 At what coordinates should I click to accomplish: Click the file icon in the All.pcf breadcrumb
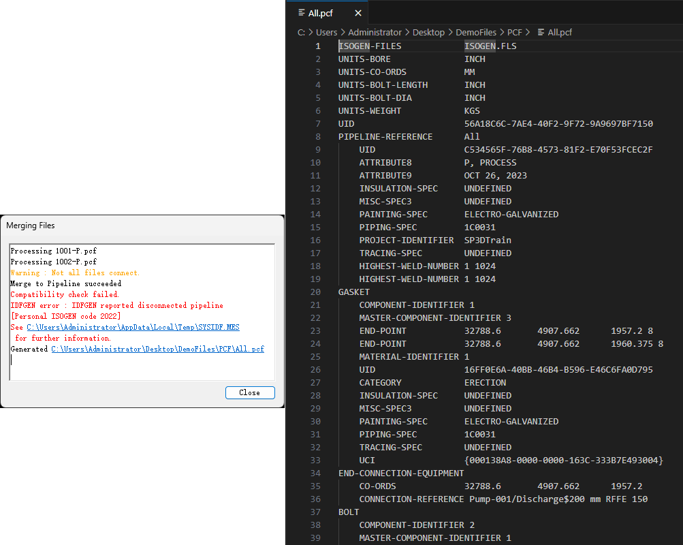[541, 33]
